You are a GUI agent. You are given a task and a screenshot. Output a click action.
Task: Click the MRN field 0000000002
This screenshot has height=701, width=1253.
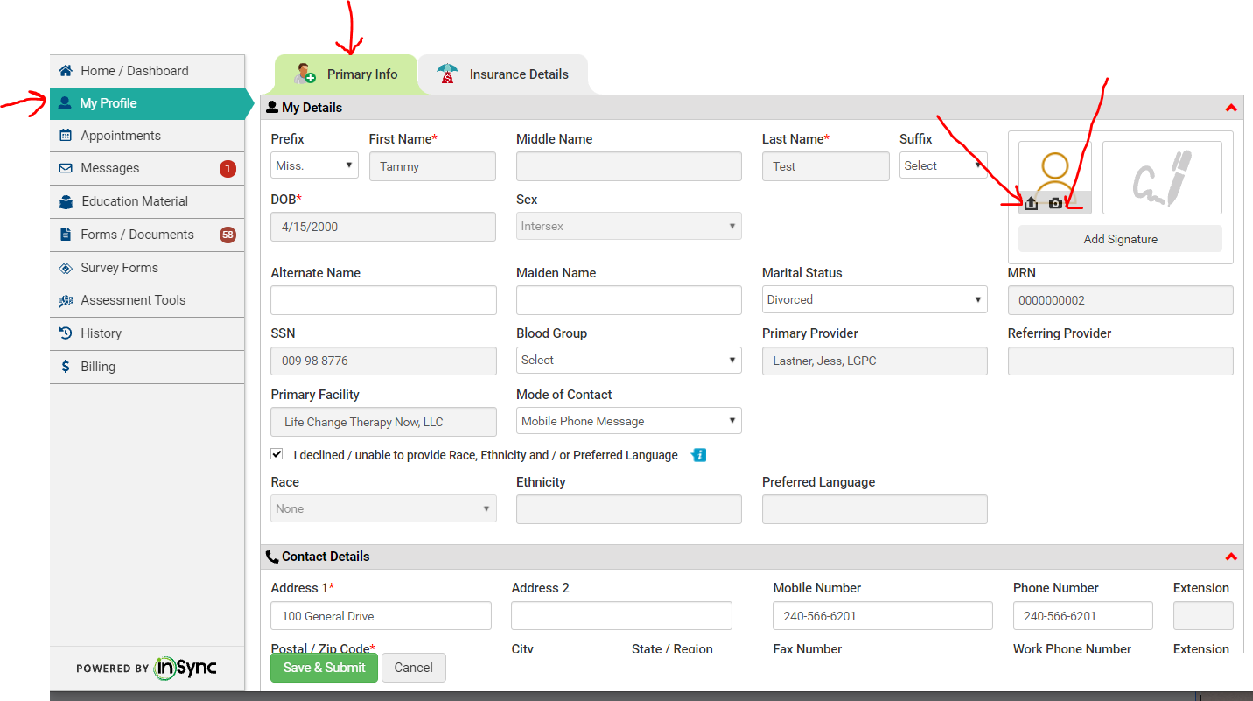coord(1121,300)
